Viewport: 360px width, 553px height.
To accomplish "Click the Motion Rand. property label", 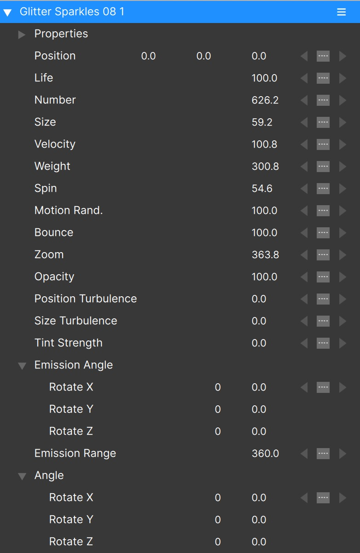I will click(x=69, y=211).
